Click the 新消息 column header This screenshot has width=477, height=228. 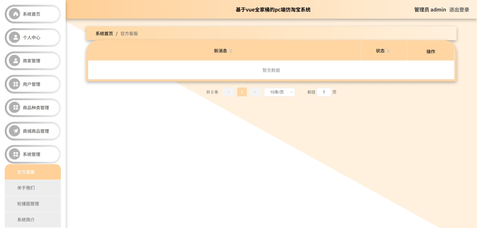[x=224, y=51]
